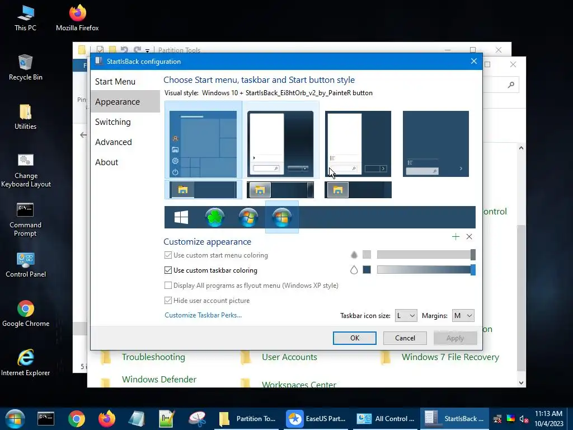Image resolution: width=573 pixels, height=430 pixels.
Task: Launch Google Chrome from the taskbar
Action: point(76,419)
